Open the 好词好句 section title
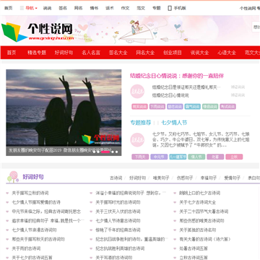 tap(33, 177)
